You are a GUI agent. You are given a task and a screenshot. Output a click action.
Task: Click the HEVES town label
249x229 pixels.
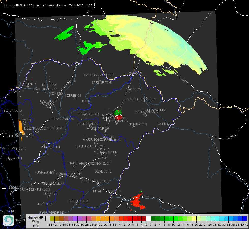[x=21, y=149]
